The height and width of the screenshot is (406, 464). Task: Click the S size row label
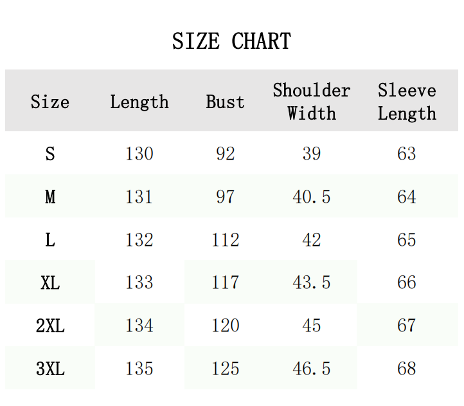[x=50, y=154]
